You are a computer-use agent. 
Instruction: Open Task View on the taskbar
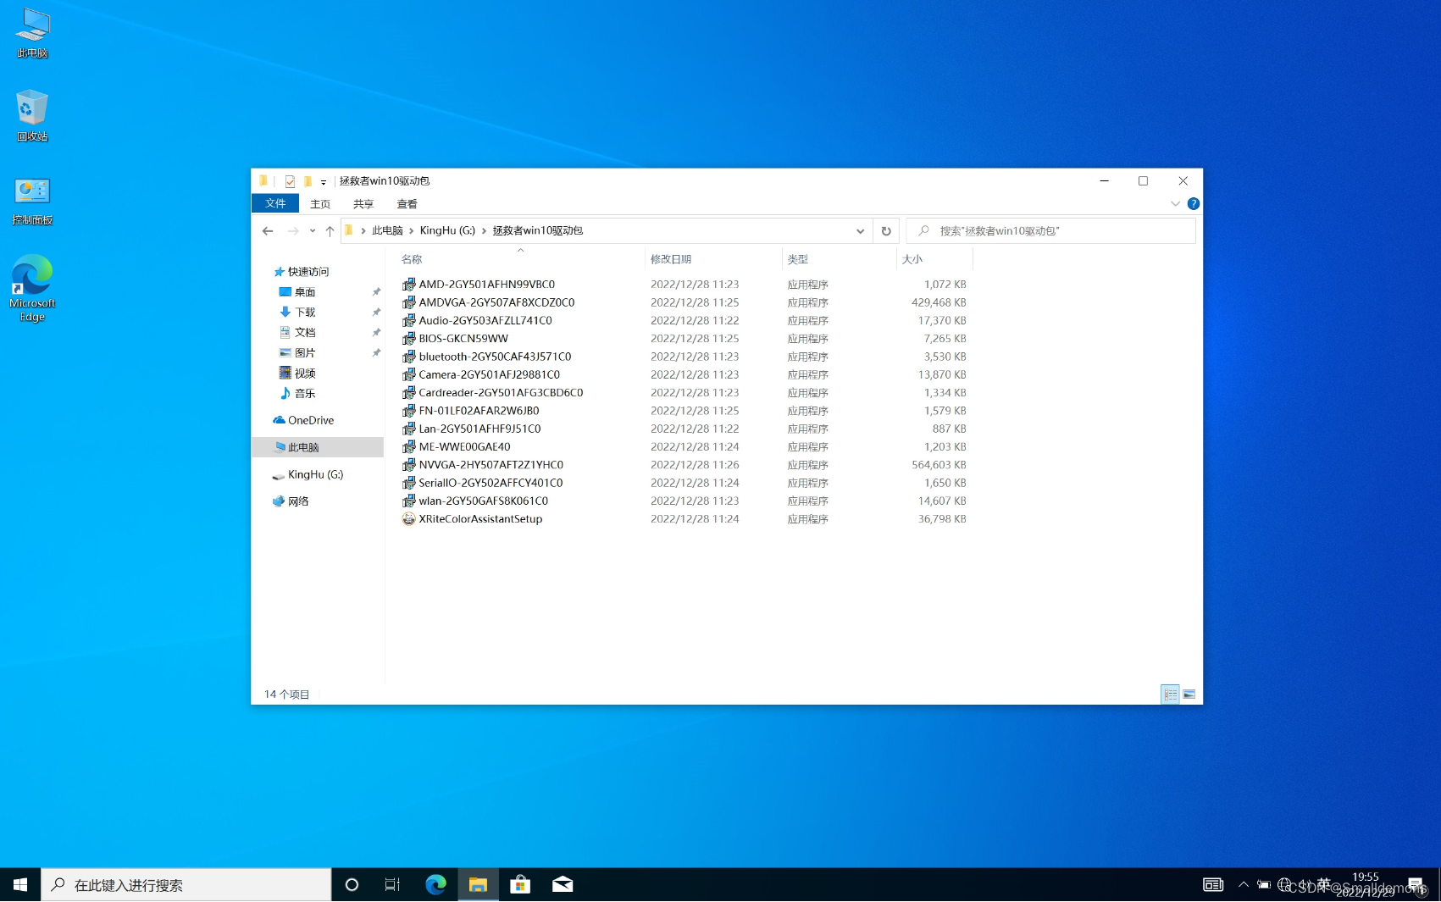pos(392,885)
